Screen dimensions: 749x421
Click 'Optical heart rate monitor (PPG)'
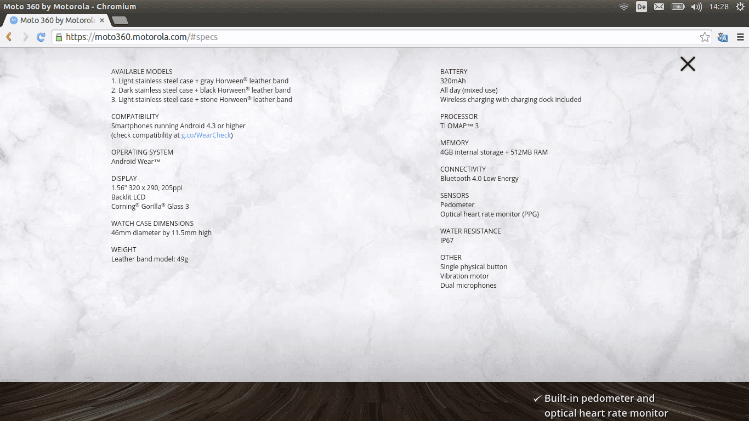coord(490,214)
